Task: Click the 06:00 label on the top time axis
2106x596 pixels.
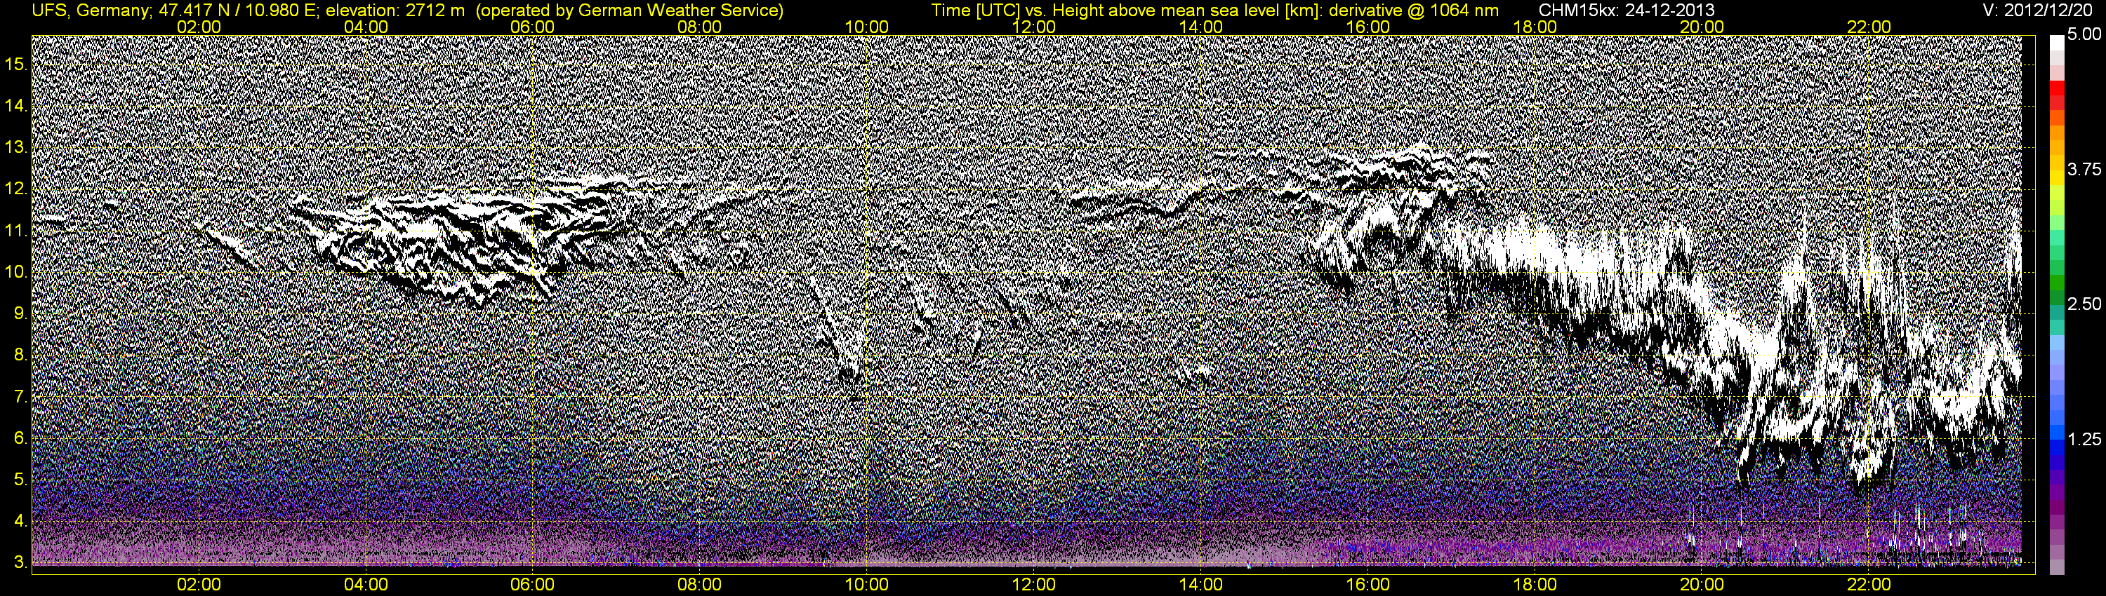Action: coord(532,27)
